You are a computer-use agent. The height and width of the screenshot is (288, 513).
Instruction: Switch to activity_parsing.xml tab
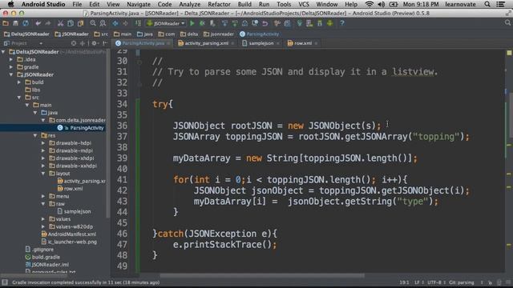(x=207, y=43)
